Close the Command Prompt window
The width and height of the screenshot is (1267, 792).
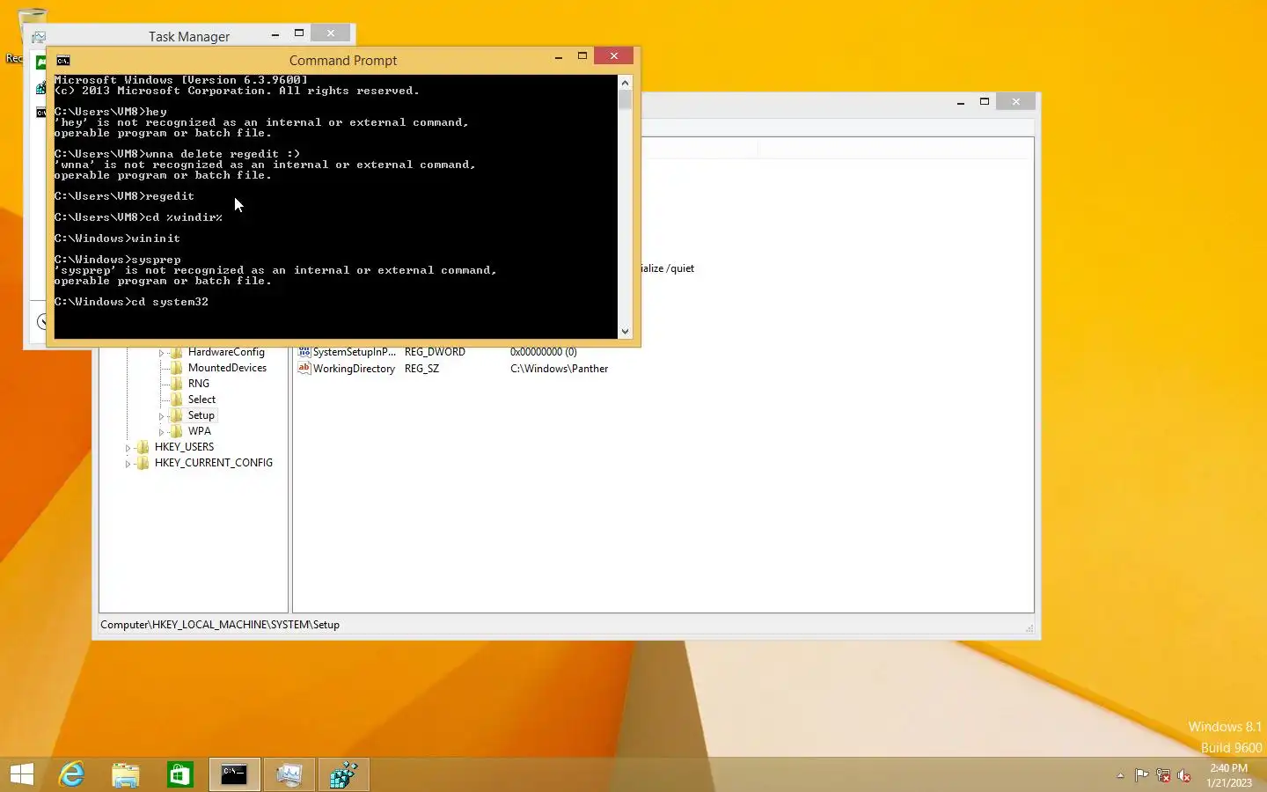614,56
